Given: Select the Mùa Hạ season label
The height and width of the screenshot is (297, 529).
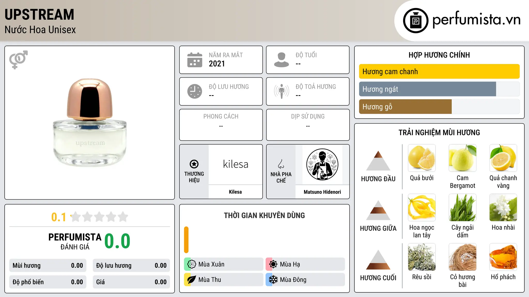Looking at the screenshot, I should coord(290,264).
